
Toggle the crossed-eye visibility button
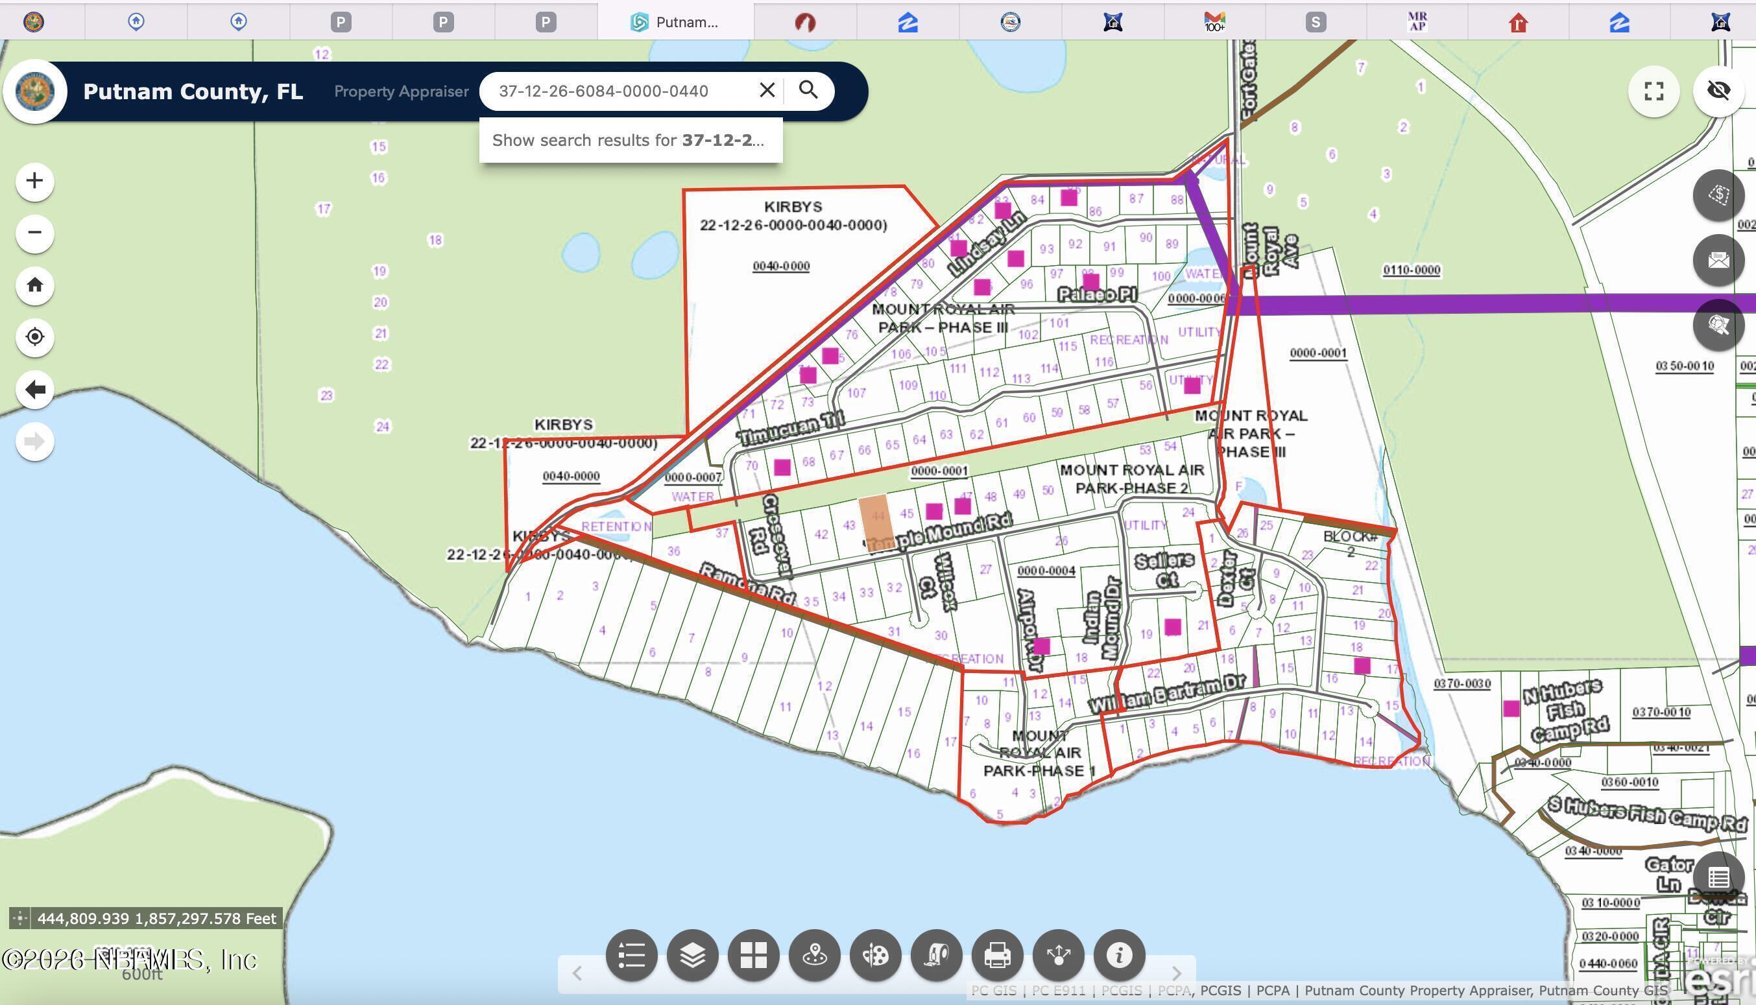(x=1718, y=90)
